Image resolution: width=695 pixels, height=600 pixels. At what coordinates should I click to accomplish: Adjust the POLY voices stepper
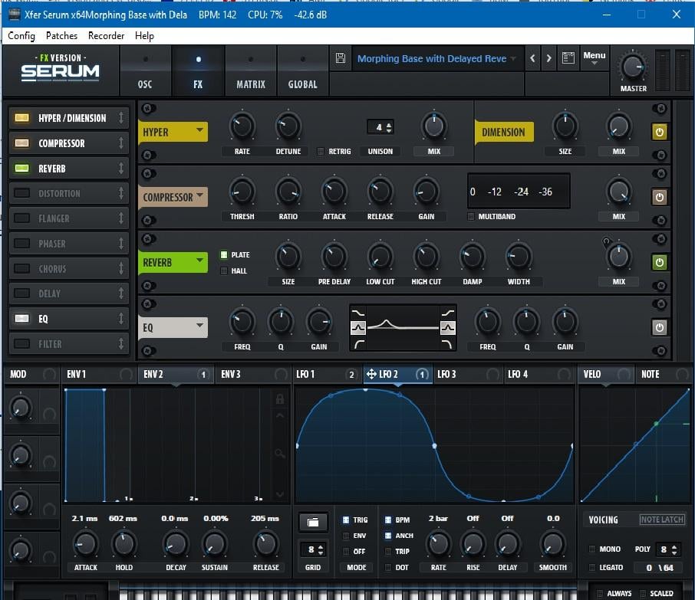coord(674,549)
